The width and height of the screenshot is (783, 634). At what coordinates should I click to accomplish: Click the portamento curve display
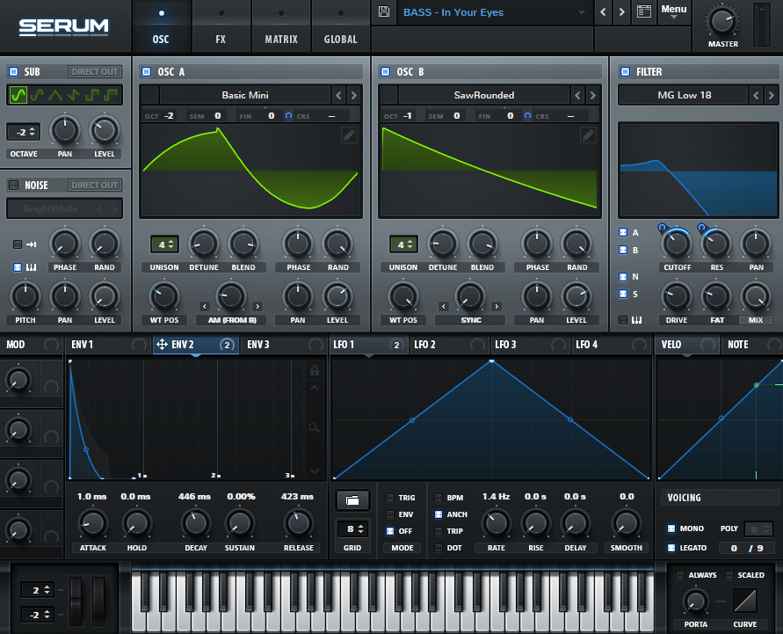[745, 601]
